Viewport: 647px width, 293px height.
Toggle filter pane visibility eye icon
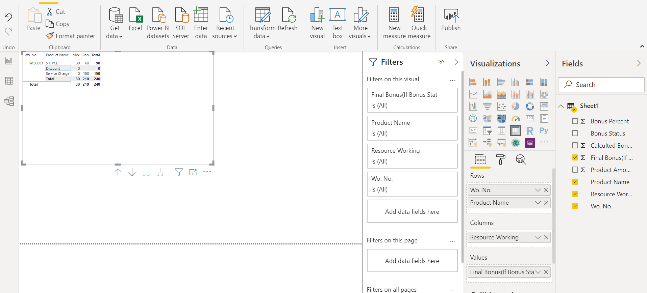(441, 62)
